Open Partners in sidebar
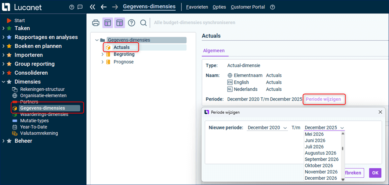 point(29,102)
